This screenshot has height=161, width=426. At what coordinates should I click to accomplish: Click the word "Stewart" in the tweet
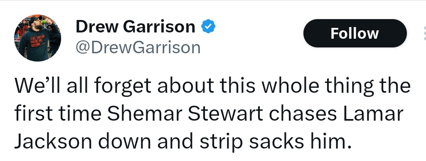point(225,114)
